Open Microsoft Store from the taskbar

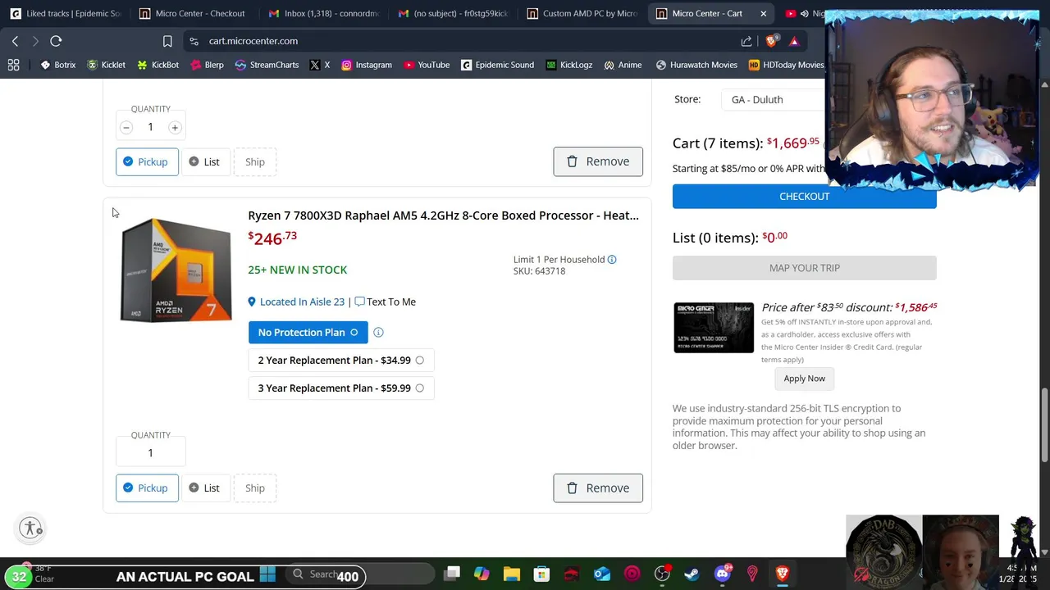(541, 574)
